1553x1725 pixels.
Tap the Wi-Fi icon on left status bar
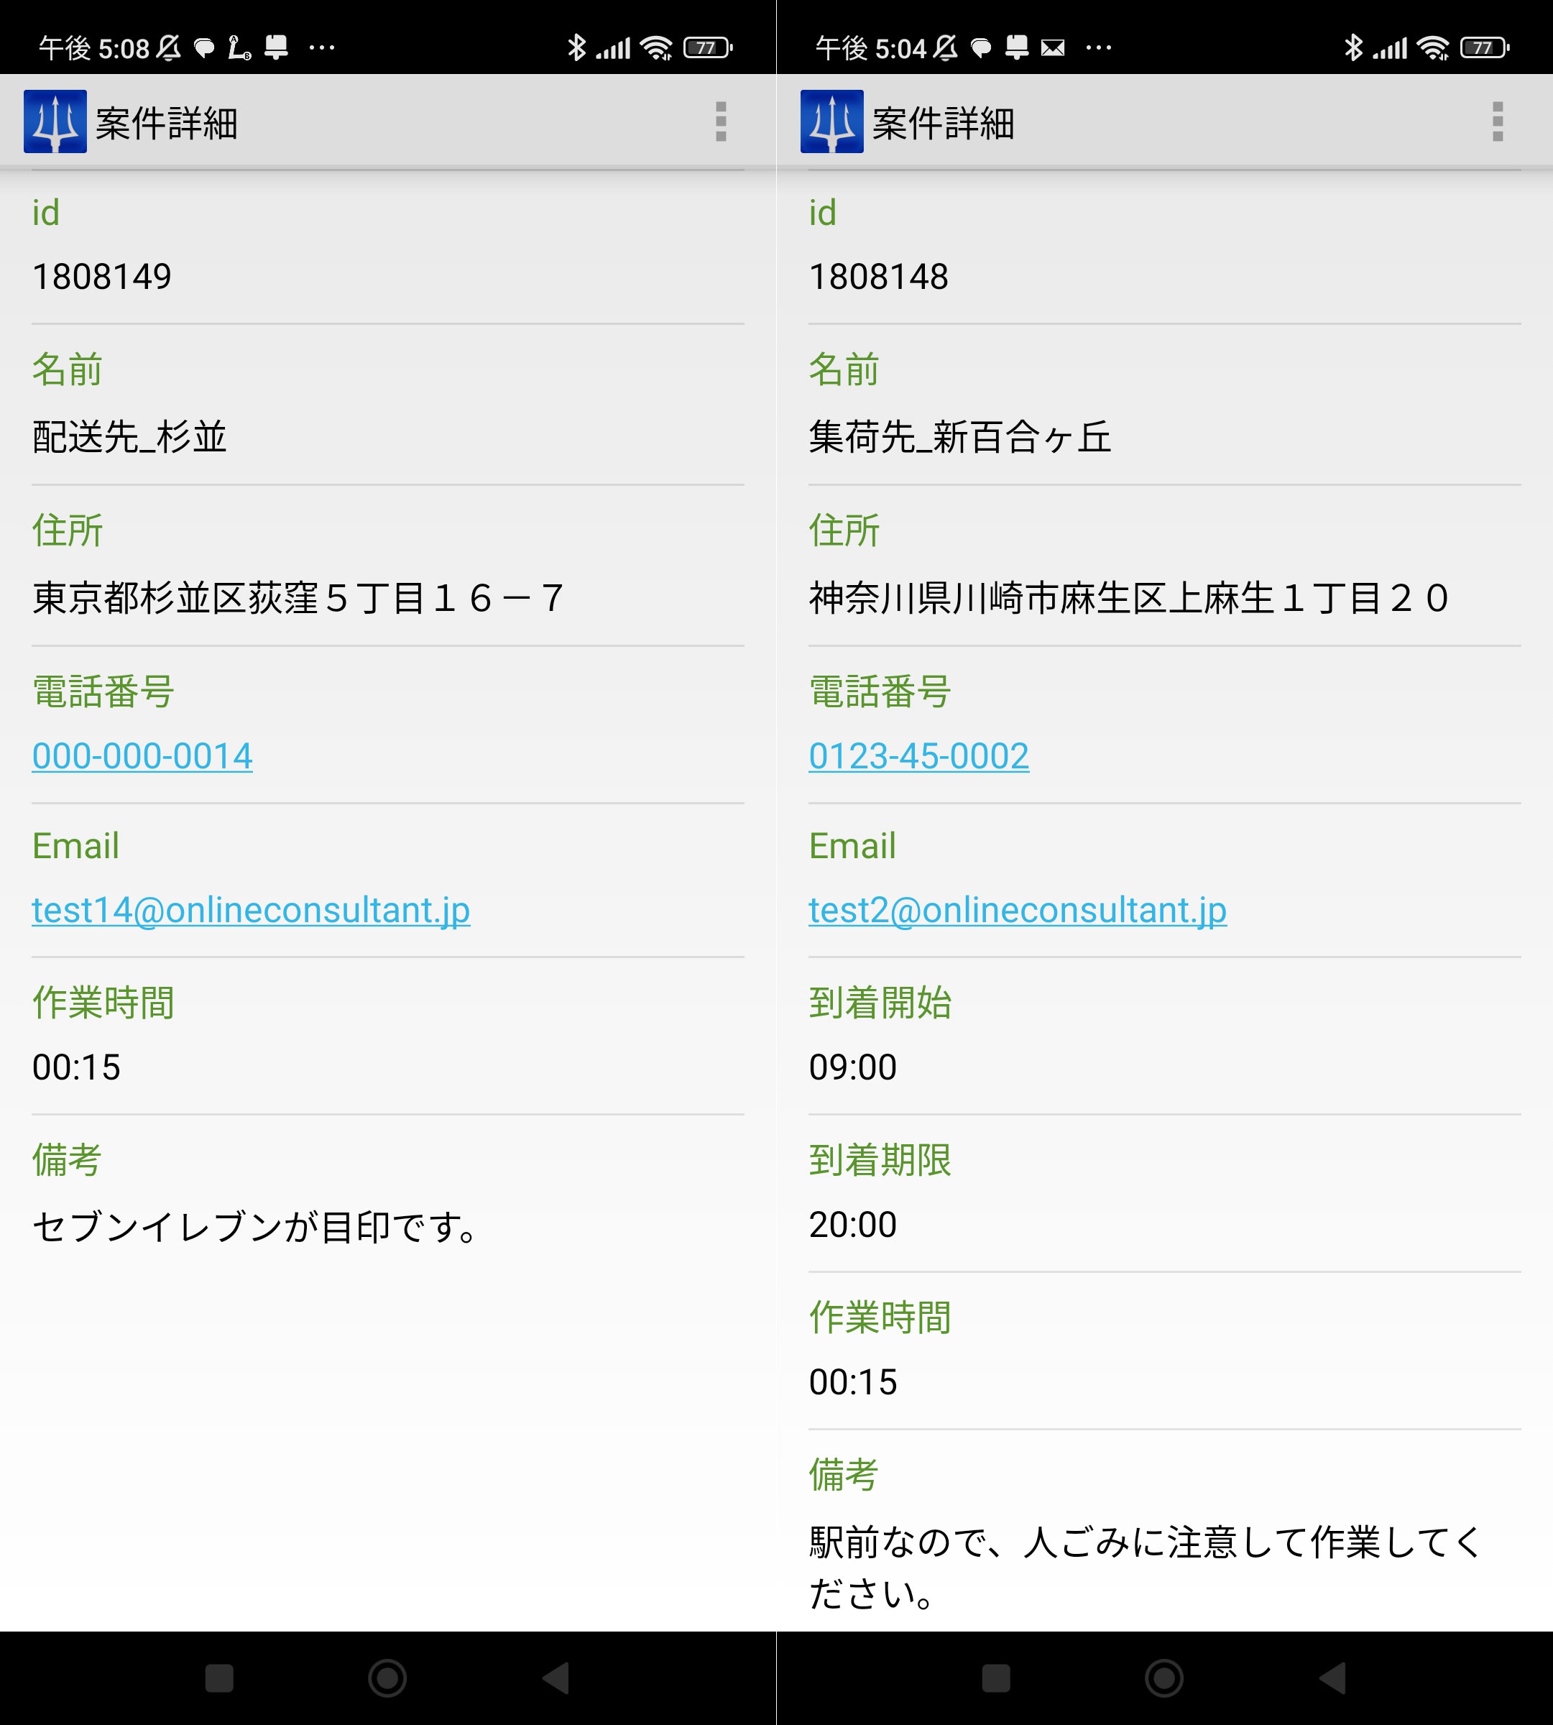[x=656, y=48]
